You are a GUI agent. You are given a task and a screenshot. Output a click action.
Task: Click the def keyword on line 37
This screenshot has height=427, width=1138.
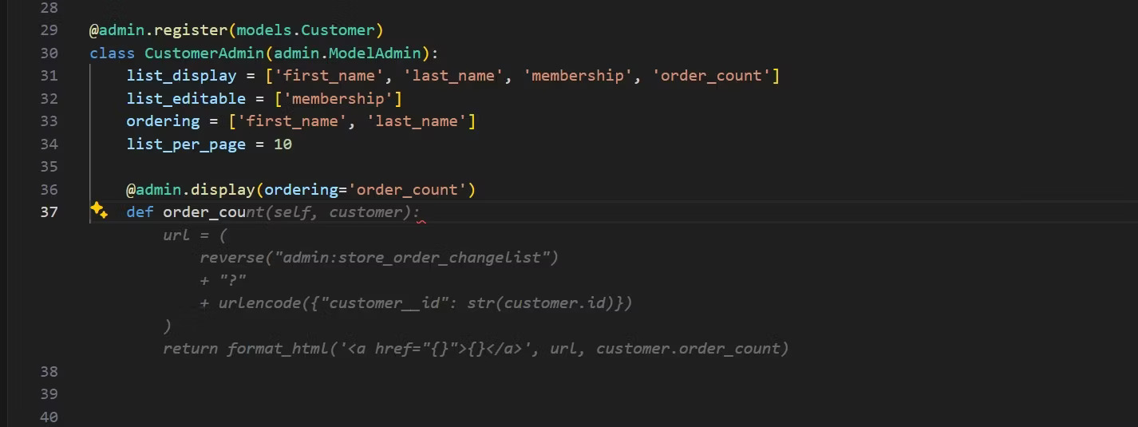140,212
